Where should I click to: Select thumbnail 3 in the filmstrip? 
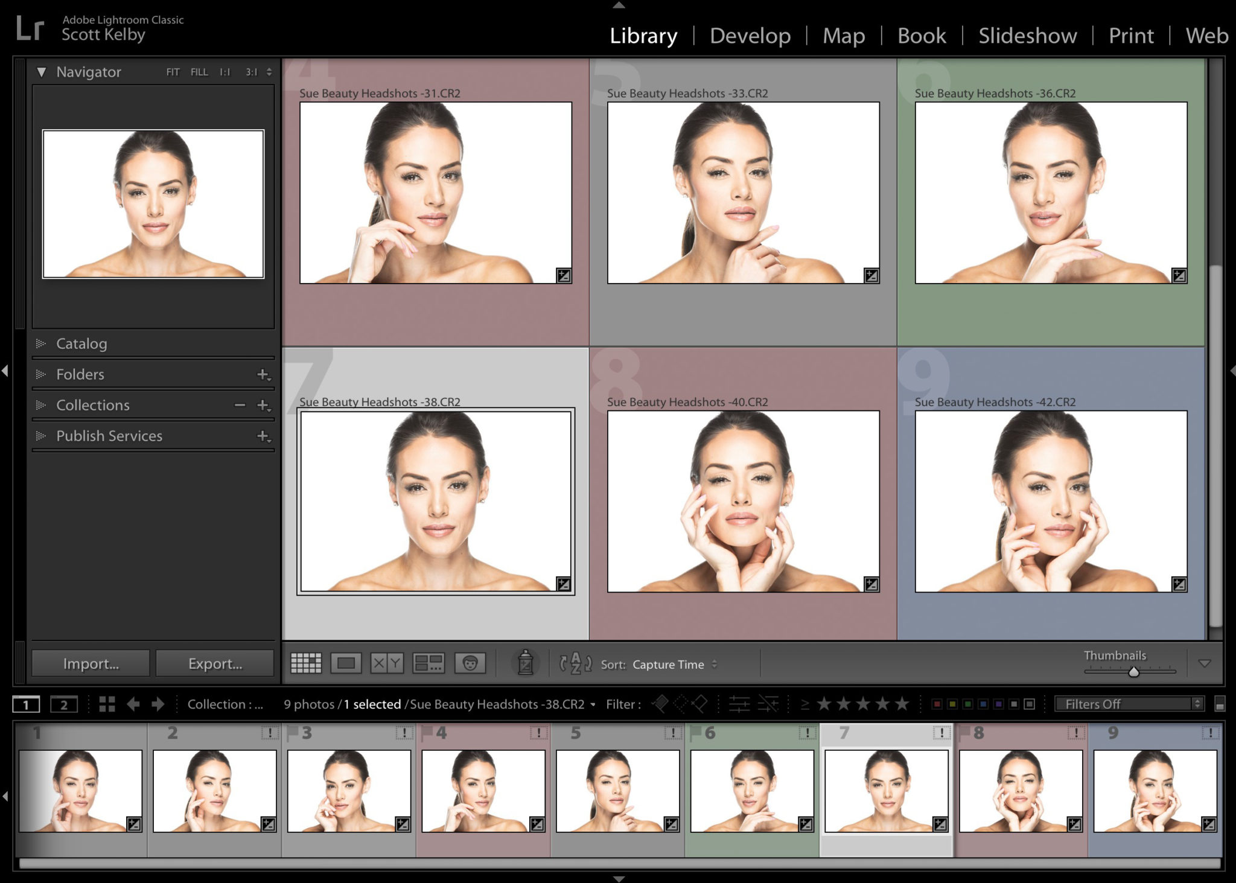(350, 791)
